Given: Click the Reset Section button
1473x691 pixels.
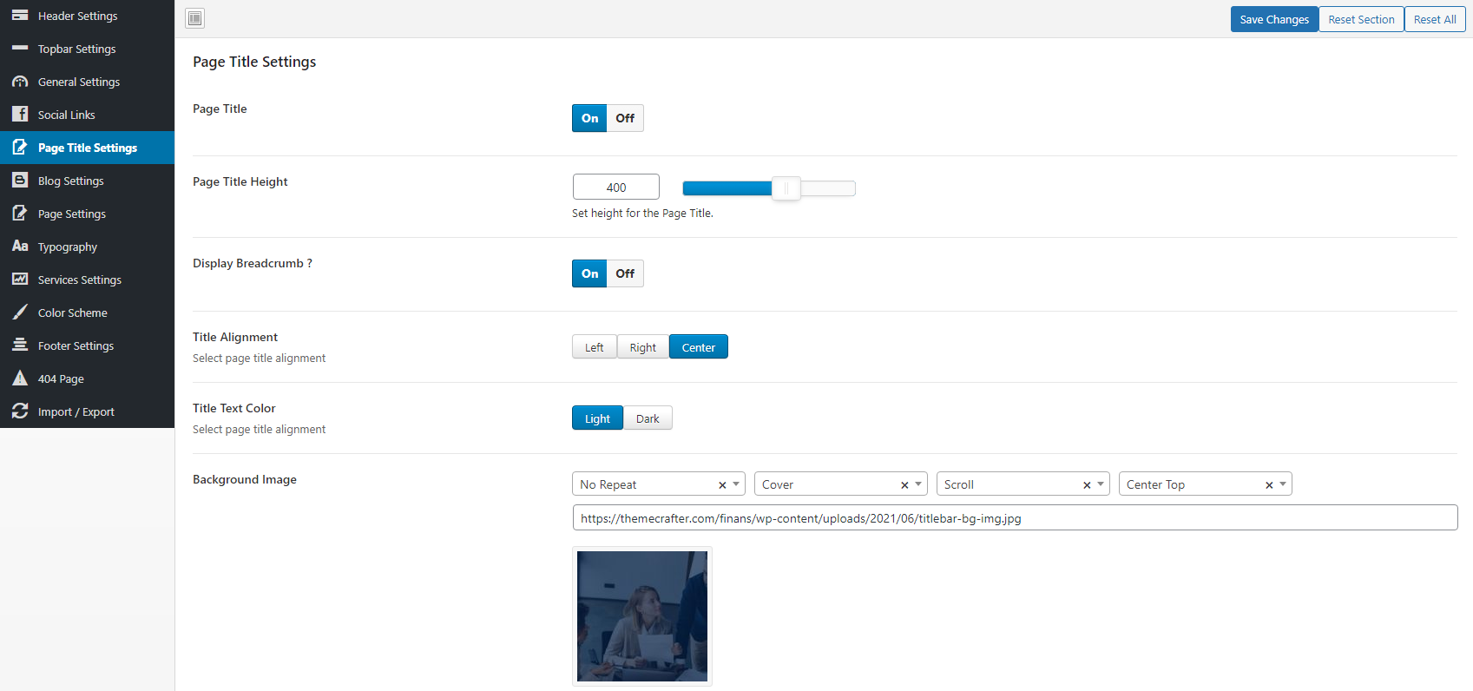Looking at the screenshot, I should tap(1361, 19).
